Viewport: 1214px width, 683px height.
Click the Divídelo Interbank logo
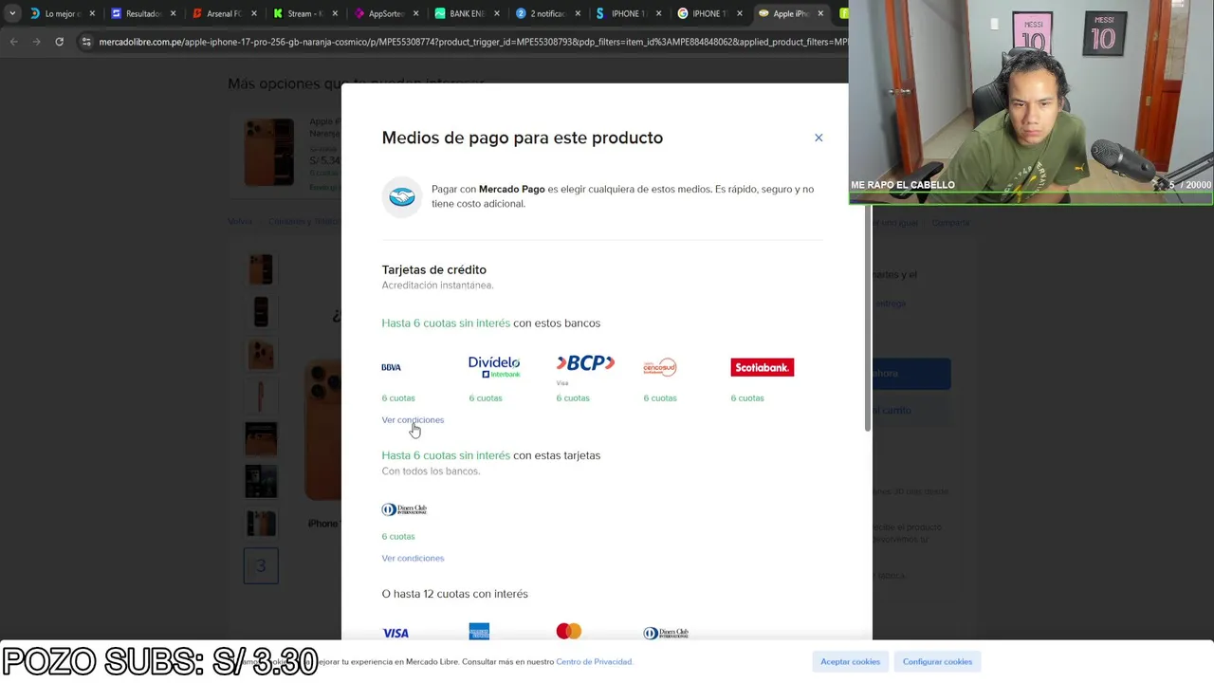[494, 367]
